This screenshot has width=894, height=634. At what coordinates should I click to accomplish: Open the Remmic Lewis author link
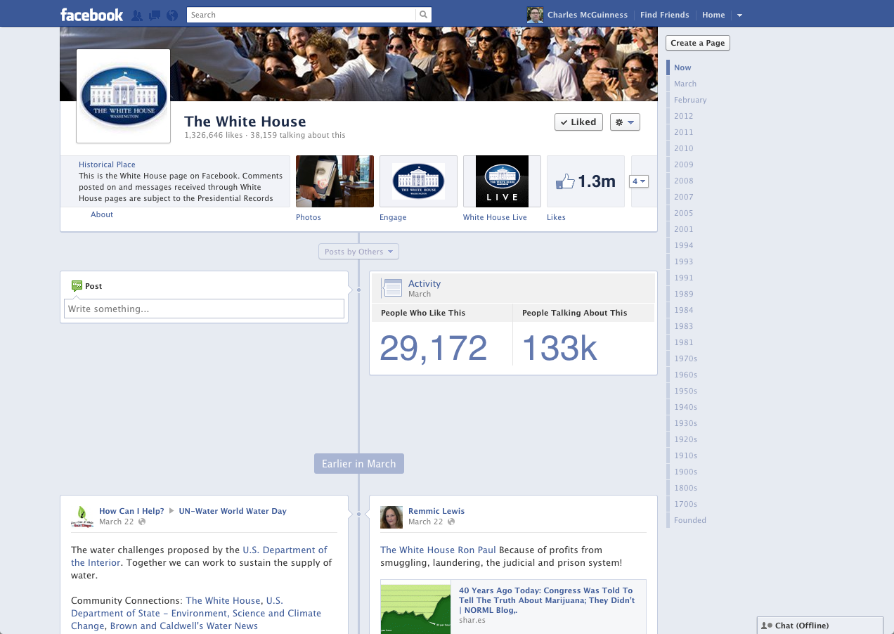436,511
